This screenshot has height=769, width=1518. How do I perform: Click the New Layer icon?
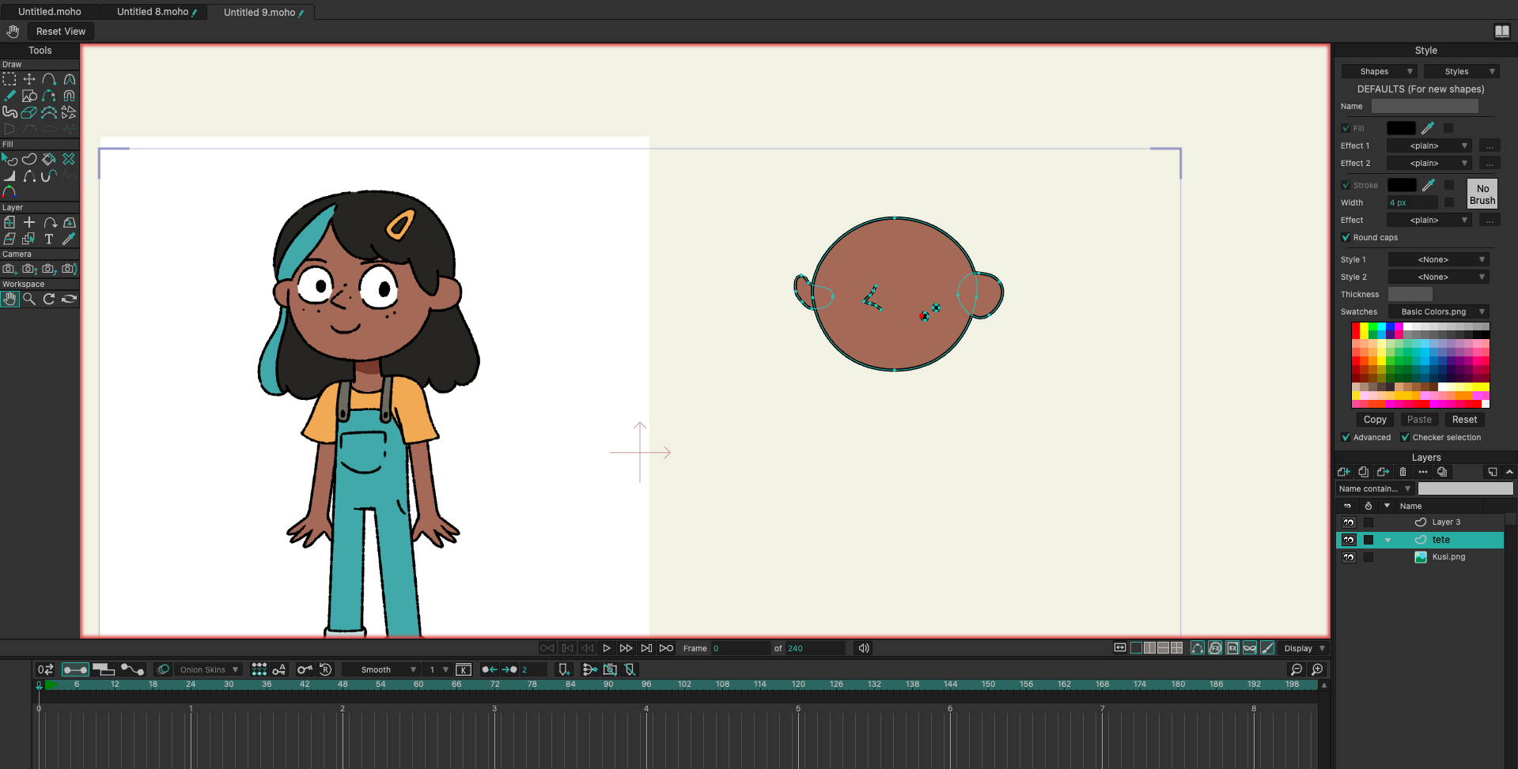point(1343,472)
